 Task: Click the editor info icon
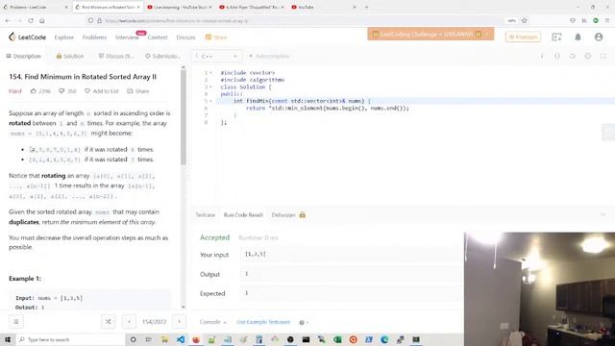[542, 56]
